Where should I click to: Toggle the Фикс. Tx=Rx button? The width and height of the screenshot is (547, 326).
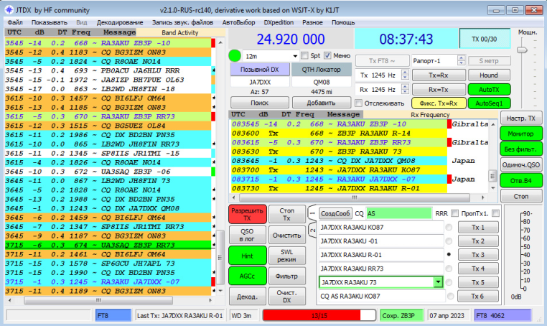pos(439,103)
